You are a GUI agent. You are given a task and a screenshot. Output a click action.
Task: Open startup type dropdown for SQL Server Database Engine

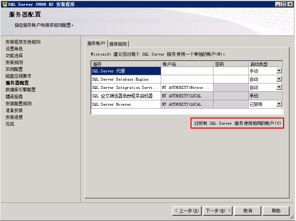tap(279, 79)
